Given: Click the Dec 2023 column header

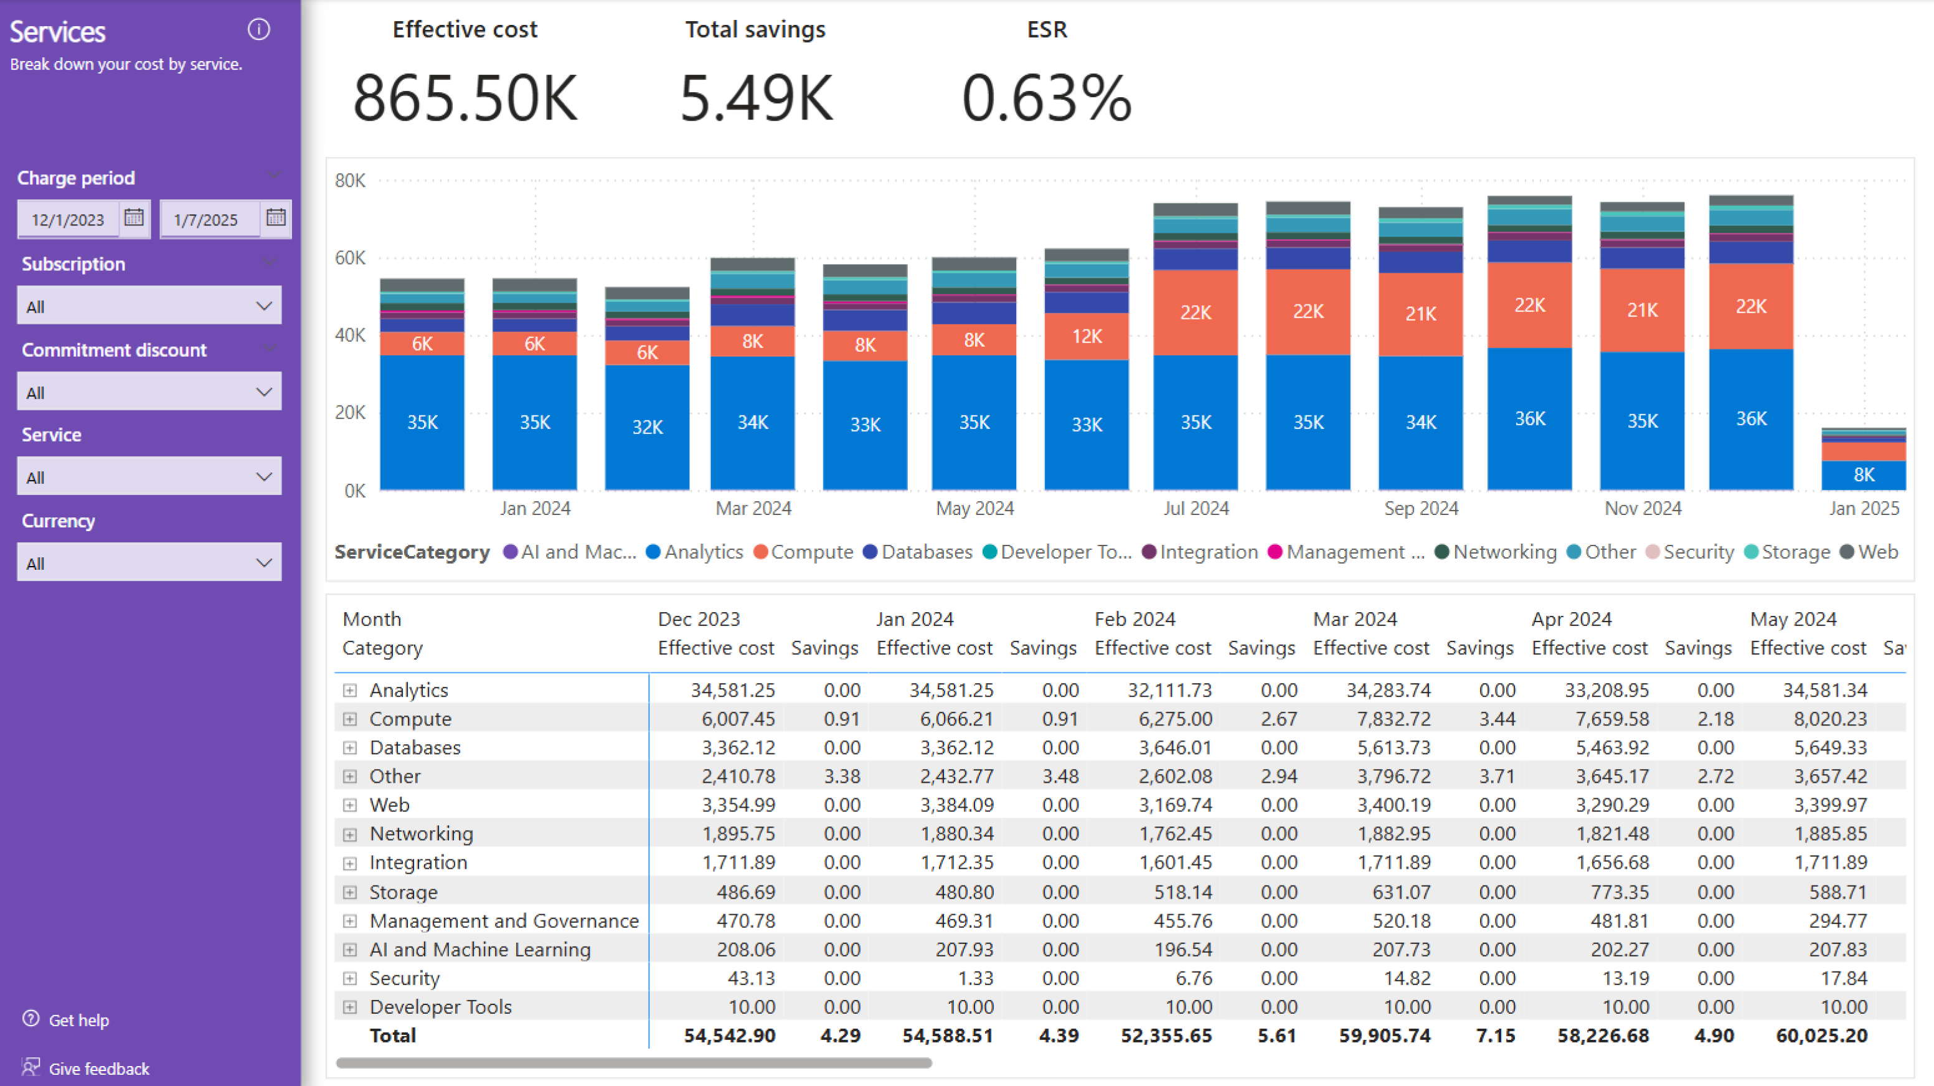Looking at the screenshot, I should pos(698,619).
